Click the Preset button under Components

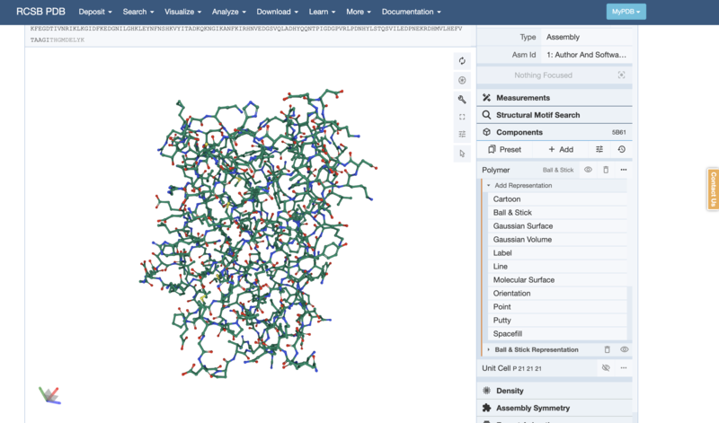coord(504,149)
